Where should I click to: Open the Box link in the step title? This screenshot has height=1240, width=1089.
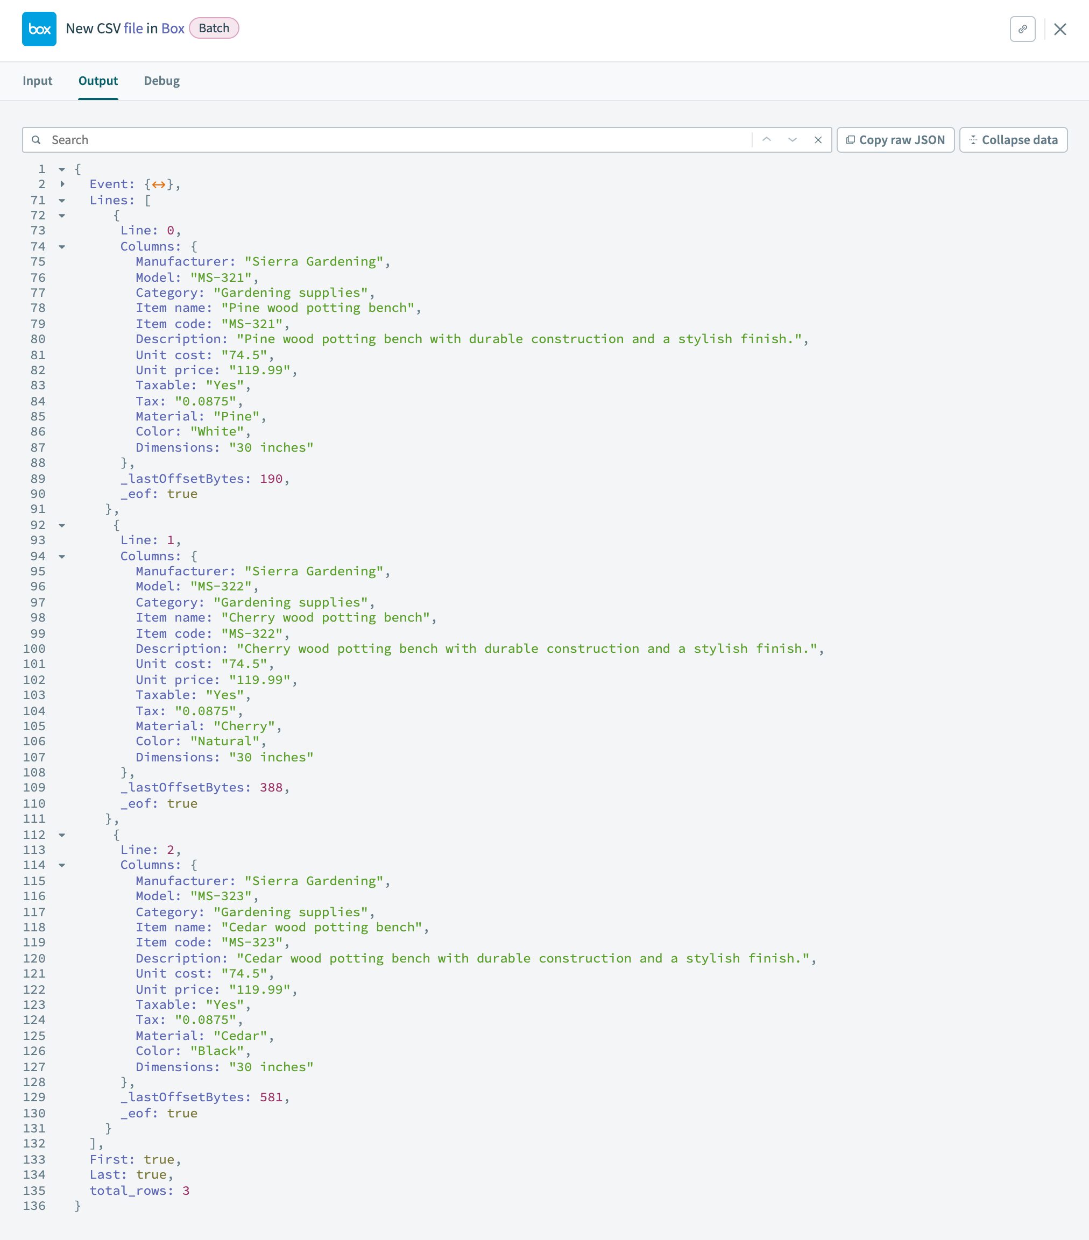173,28
